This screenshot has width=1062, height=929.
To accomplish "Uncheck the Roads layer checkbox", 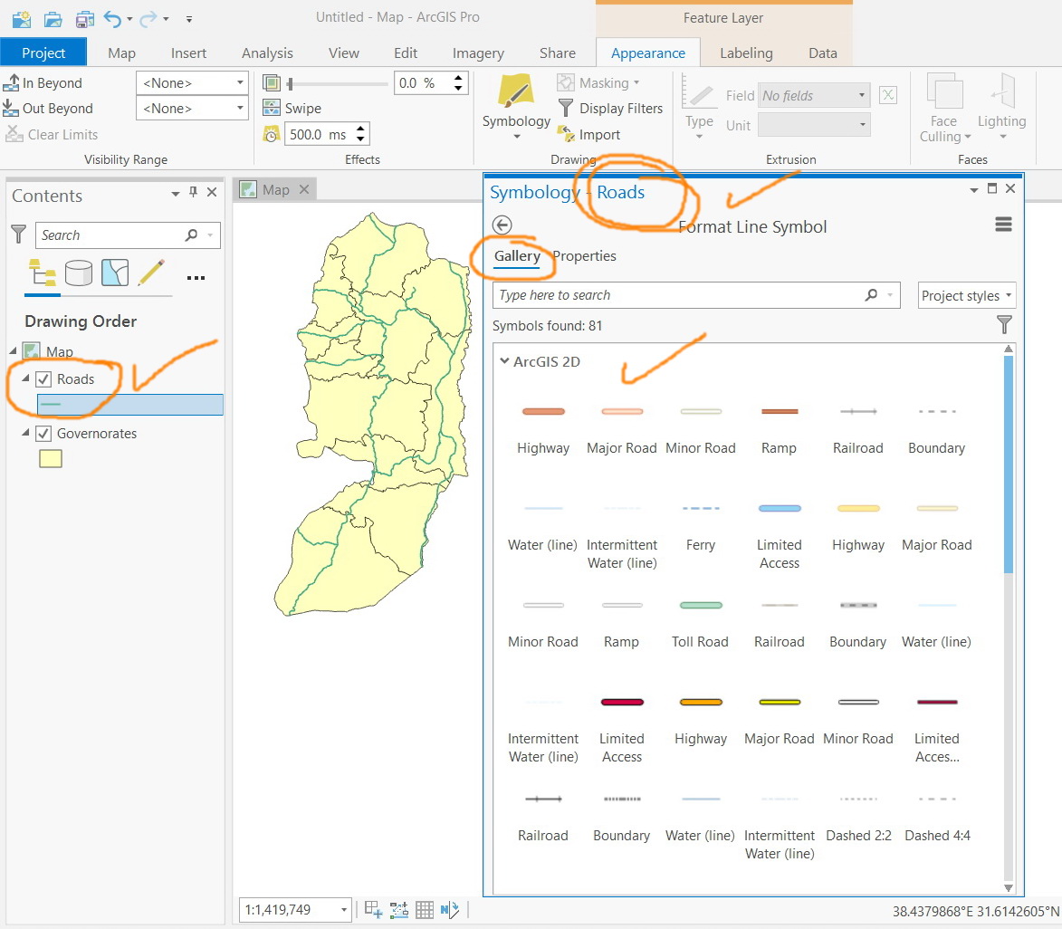I will coord(43,379).
